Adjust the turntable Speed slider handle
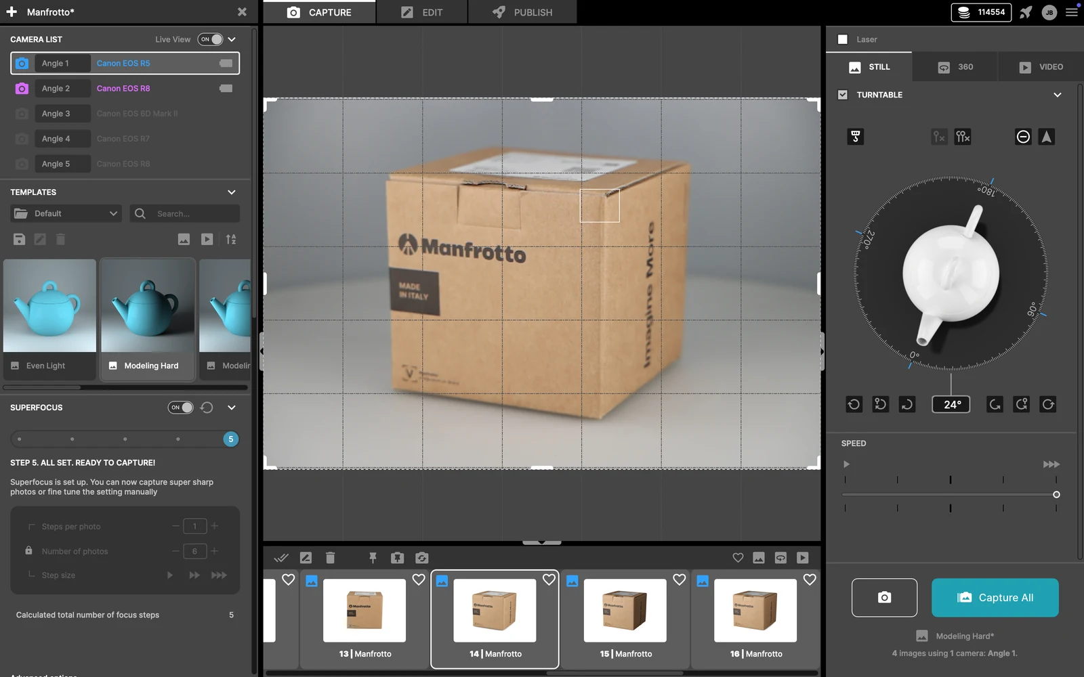 click(1056, 495)
